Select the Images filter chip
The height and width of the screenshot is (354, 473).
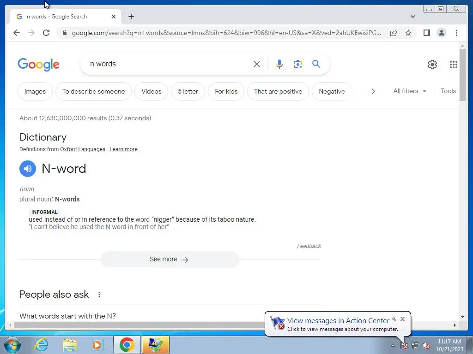click(35, 91)
